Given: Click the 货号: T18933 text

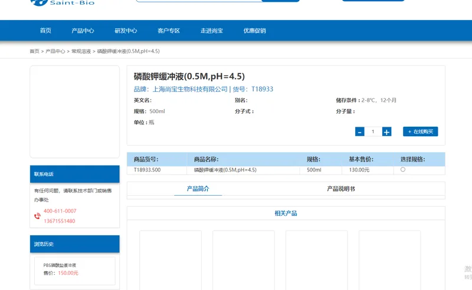Looking at the screenshot, I should tap(253, 89).
